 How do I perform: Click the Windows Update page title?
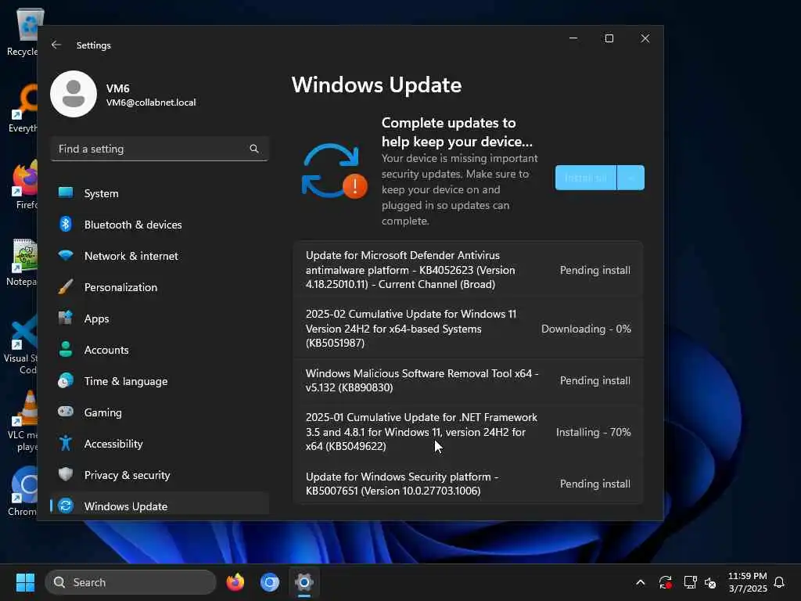tap(376, 85)
